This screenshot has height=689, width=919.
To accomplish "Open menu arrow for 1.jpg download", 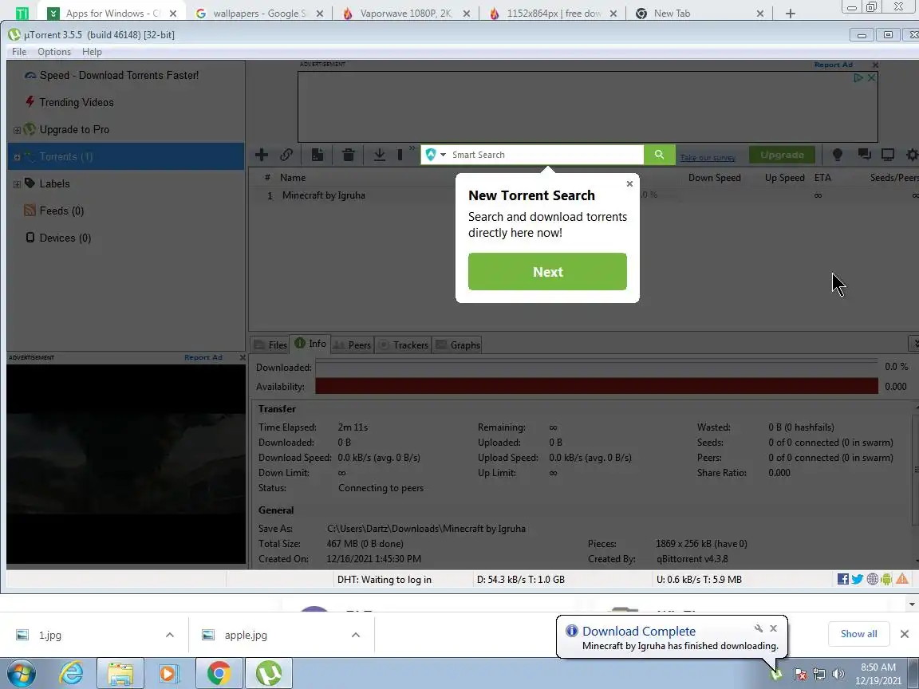I will [169, 635].
